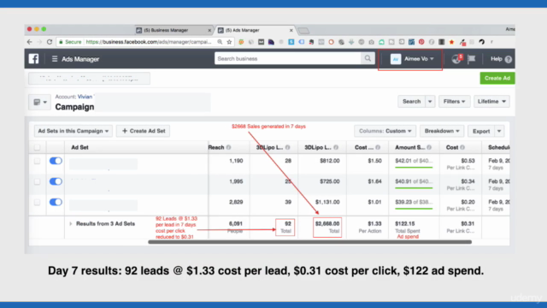The width and height of the screenshot is (547, 308).
Task: Click the green Create Ad button
Action: click(x=497, y=78)
